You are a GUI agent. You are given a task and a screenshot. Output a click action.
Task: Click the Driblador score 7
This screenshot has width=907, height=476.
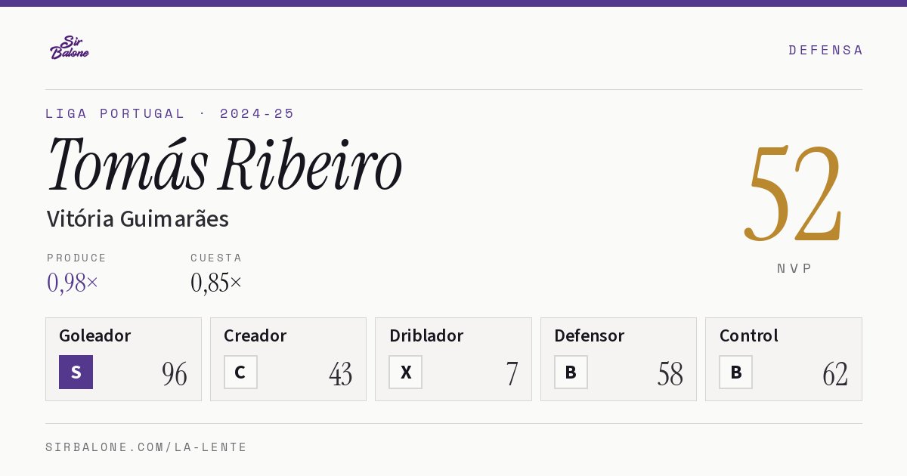tap(512, 374)
